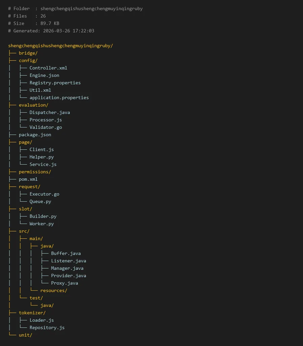Open the resources folder under main
Screen dimensions: 303x346
click(54, 290)
